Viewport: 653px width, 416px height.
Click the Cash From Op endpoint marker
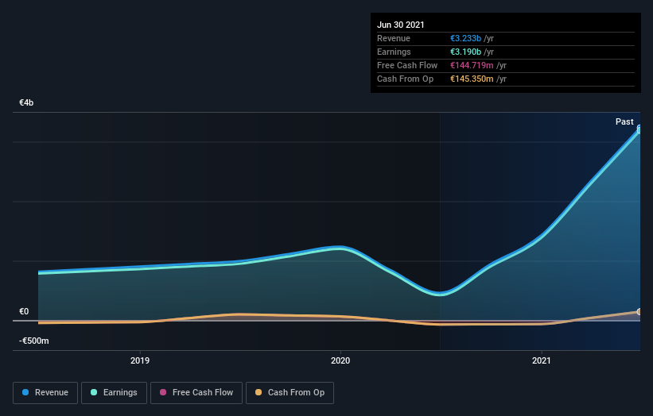coord(639,312)
